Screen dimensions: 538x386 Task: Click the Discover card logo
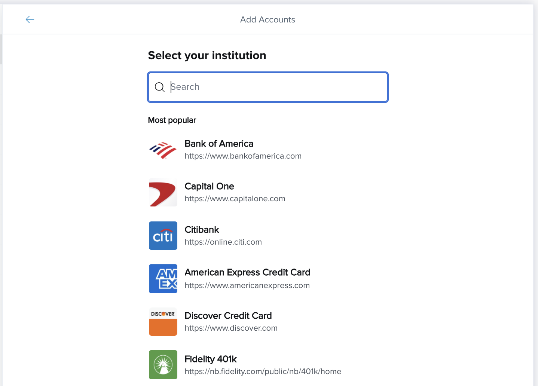pos(163,322)
